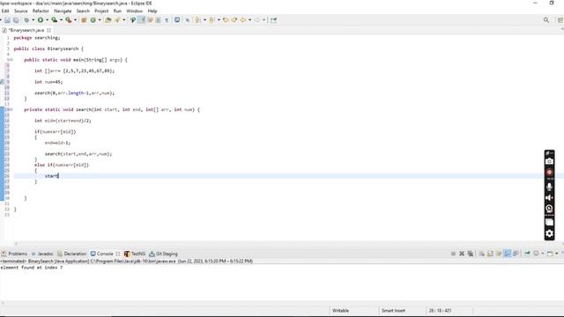Image resolution: width=564 pixels, height=317 pixels.
Task: Click the Search flashlight icon in toolbar
Action: tap(133, 20)
